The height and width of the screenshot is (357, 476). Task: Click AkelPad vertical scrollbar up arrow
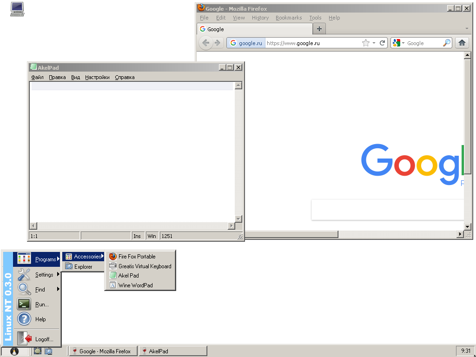tap(238, 86)
